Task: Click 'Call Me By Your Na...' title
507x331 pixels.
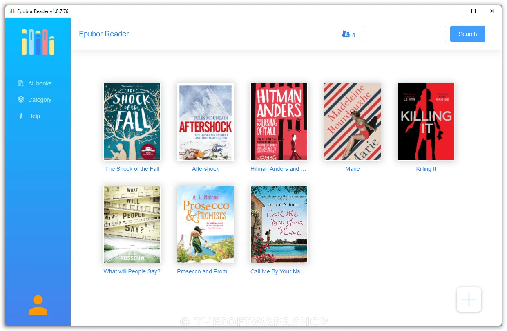Action: [278, 271]
